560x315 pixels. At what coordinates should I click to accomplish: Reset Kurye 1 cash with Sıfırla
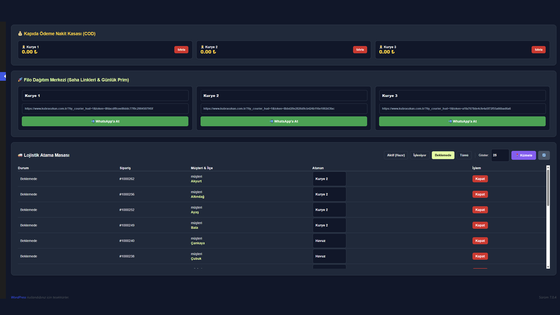point(181,50)
